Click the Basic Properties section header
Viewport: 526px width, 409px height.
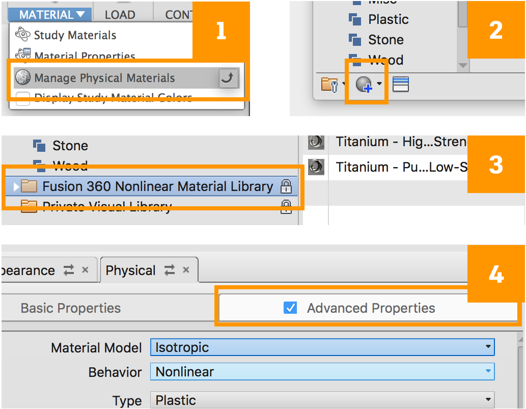click(x=71, y=308)
